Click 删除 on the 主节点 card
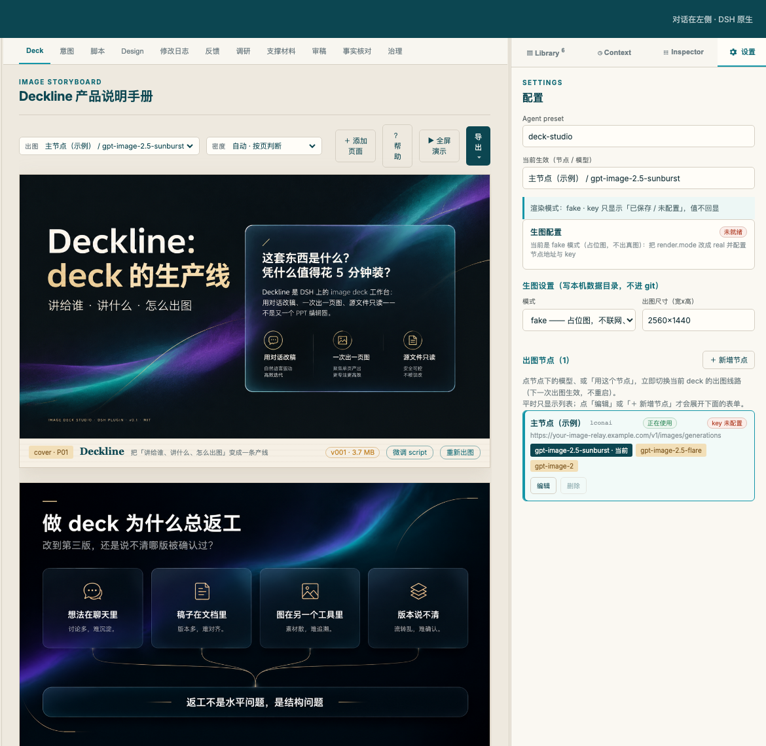The height and width of the screenshot is (746, 766). point(573,486)
